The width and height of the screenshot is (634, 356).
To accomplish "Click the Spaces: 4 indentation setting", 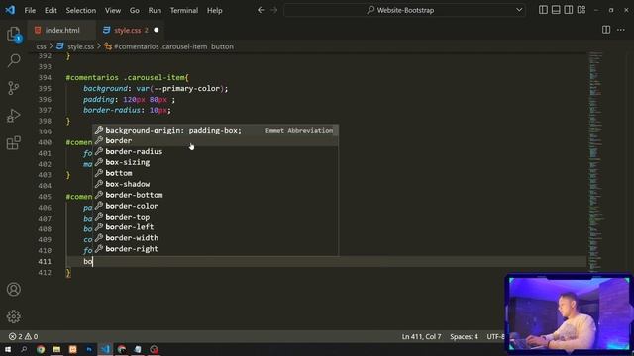I will (x=464, y=336).
